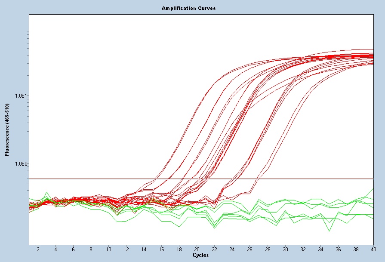Click the Cycles x-axis label
The width and height of the screenshot is (385, 262).
pos(201,256)
